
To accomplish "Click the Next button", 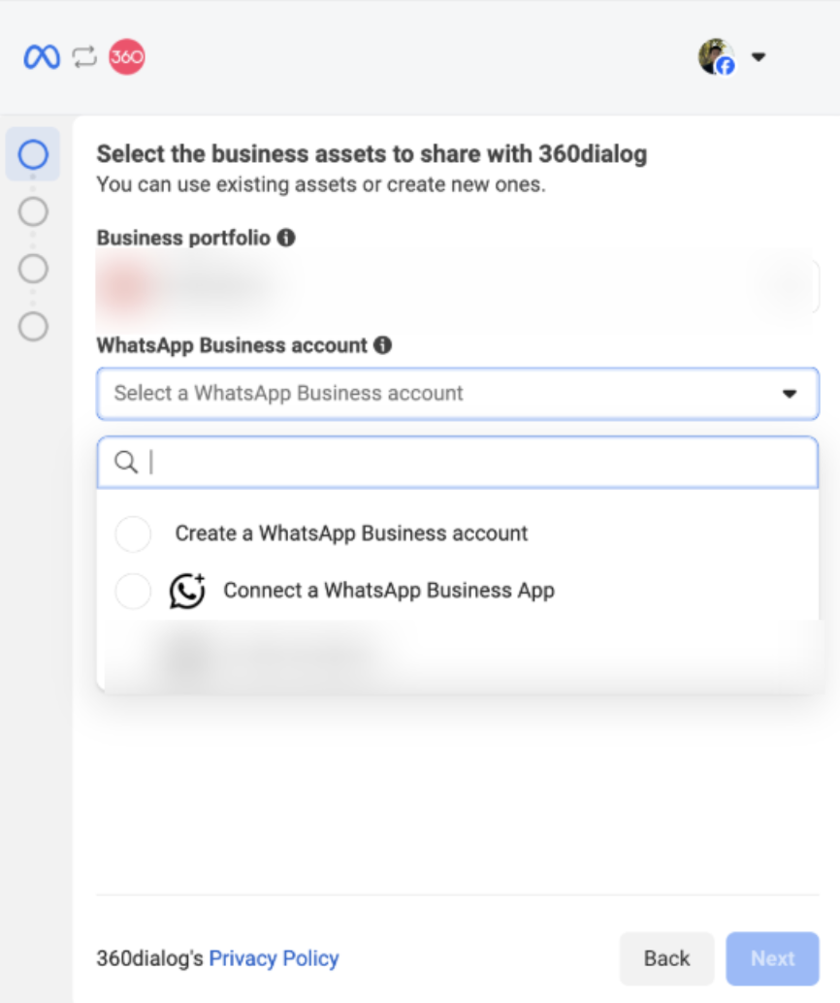I will point(772,958).
